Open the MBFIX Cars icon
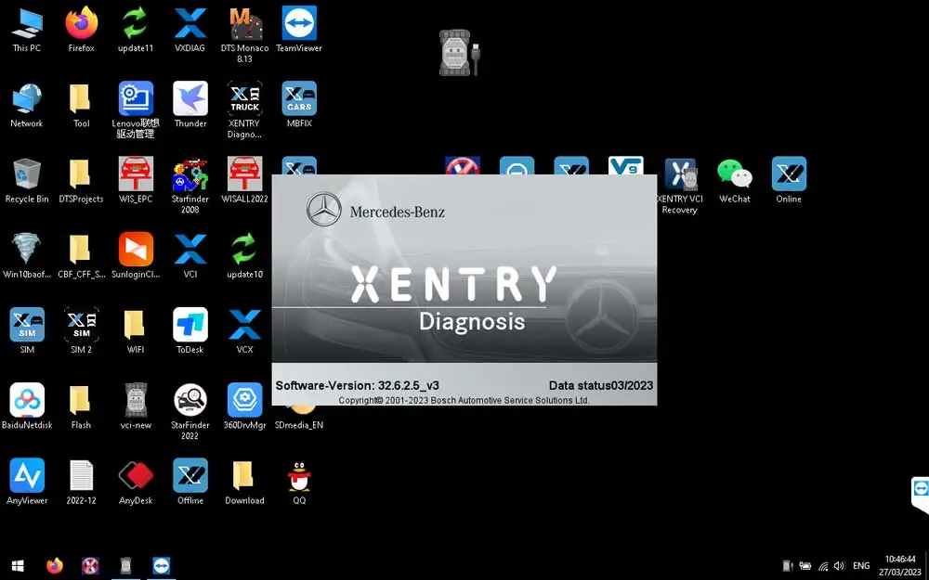The width and height of the screenshot is (929, 580). (299, 105)
